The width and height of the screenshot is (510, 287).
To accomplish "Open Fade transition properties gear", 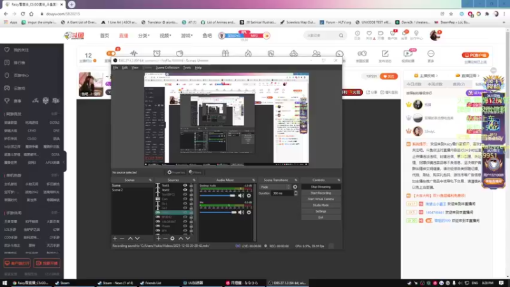I will (295, 187).
